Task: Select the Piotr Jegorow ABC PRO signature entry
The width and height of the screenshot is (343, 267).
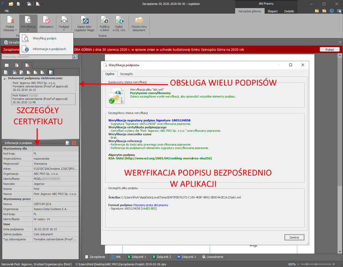Action: [x=43, y=86]
